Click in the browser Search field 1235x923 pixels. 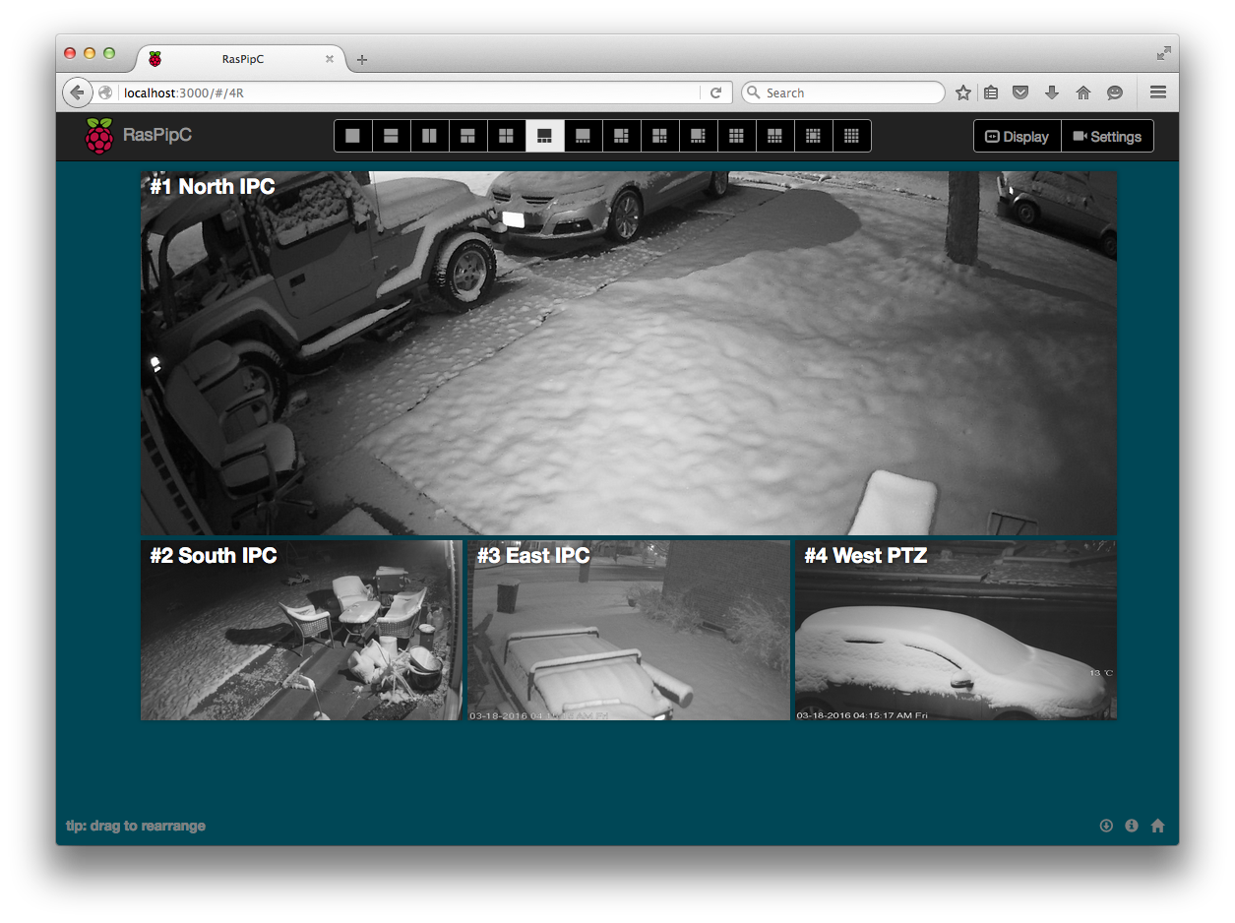pos(843,92)
